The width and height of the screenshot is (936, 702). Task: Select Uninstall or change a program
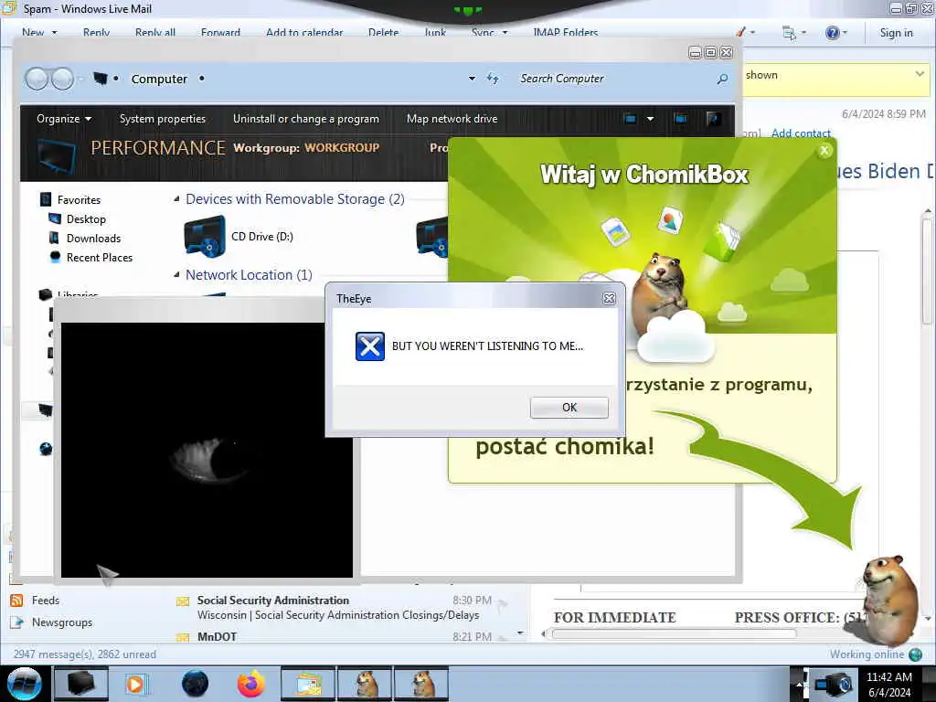305,119
